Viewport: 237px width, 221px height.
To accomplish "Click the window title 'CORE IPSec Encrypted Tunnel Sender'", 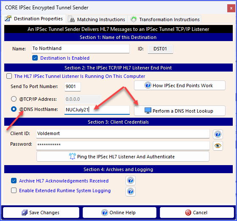I will pos(47,8).
